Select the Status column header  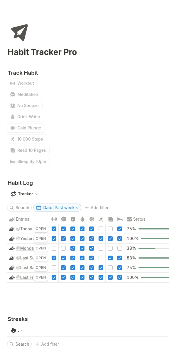click(x=136, y=219)
